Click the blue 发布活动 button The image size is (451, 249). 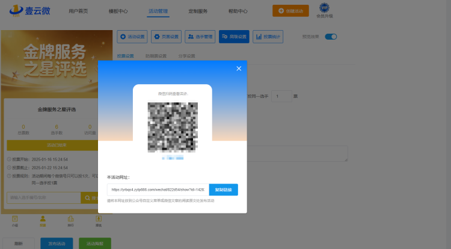[57, 243]
